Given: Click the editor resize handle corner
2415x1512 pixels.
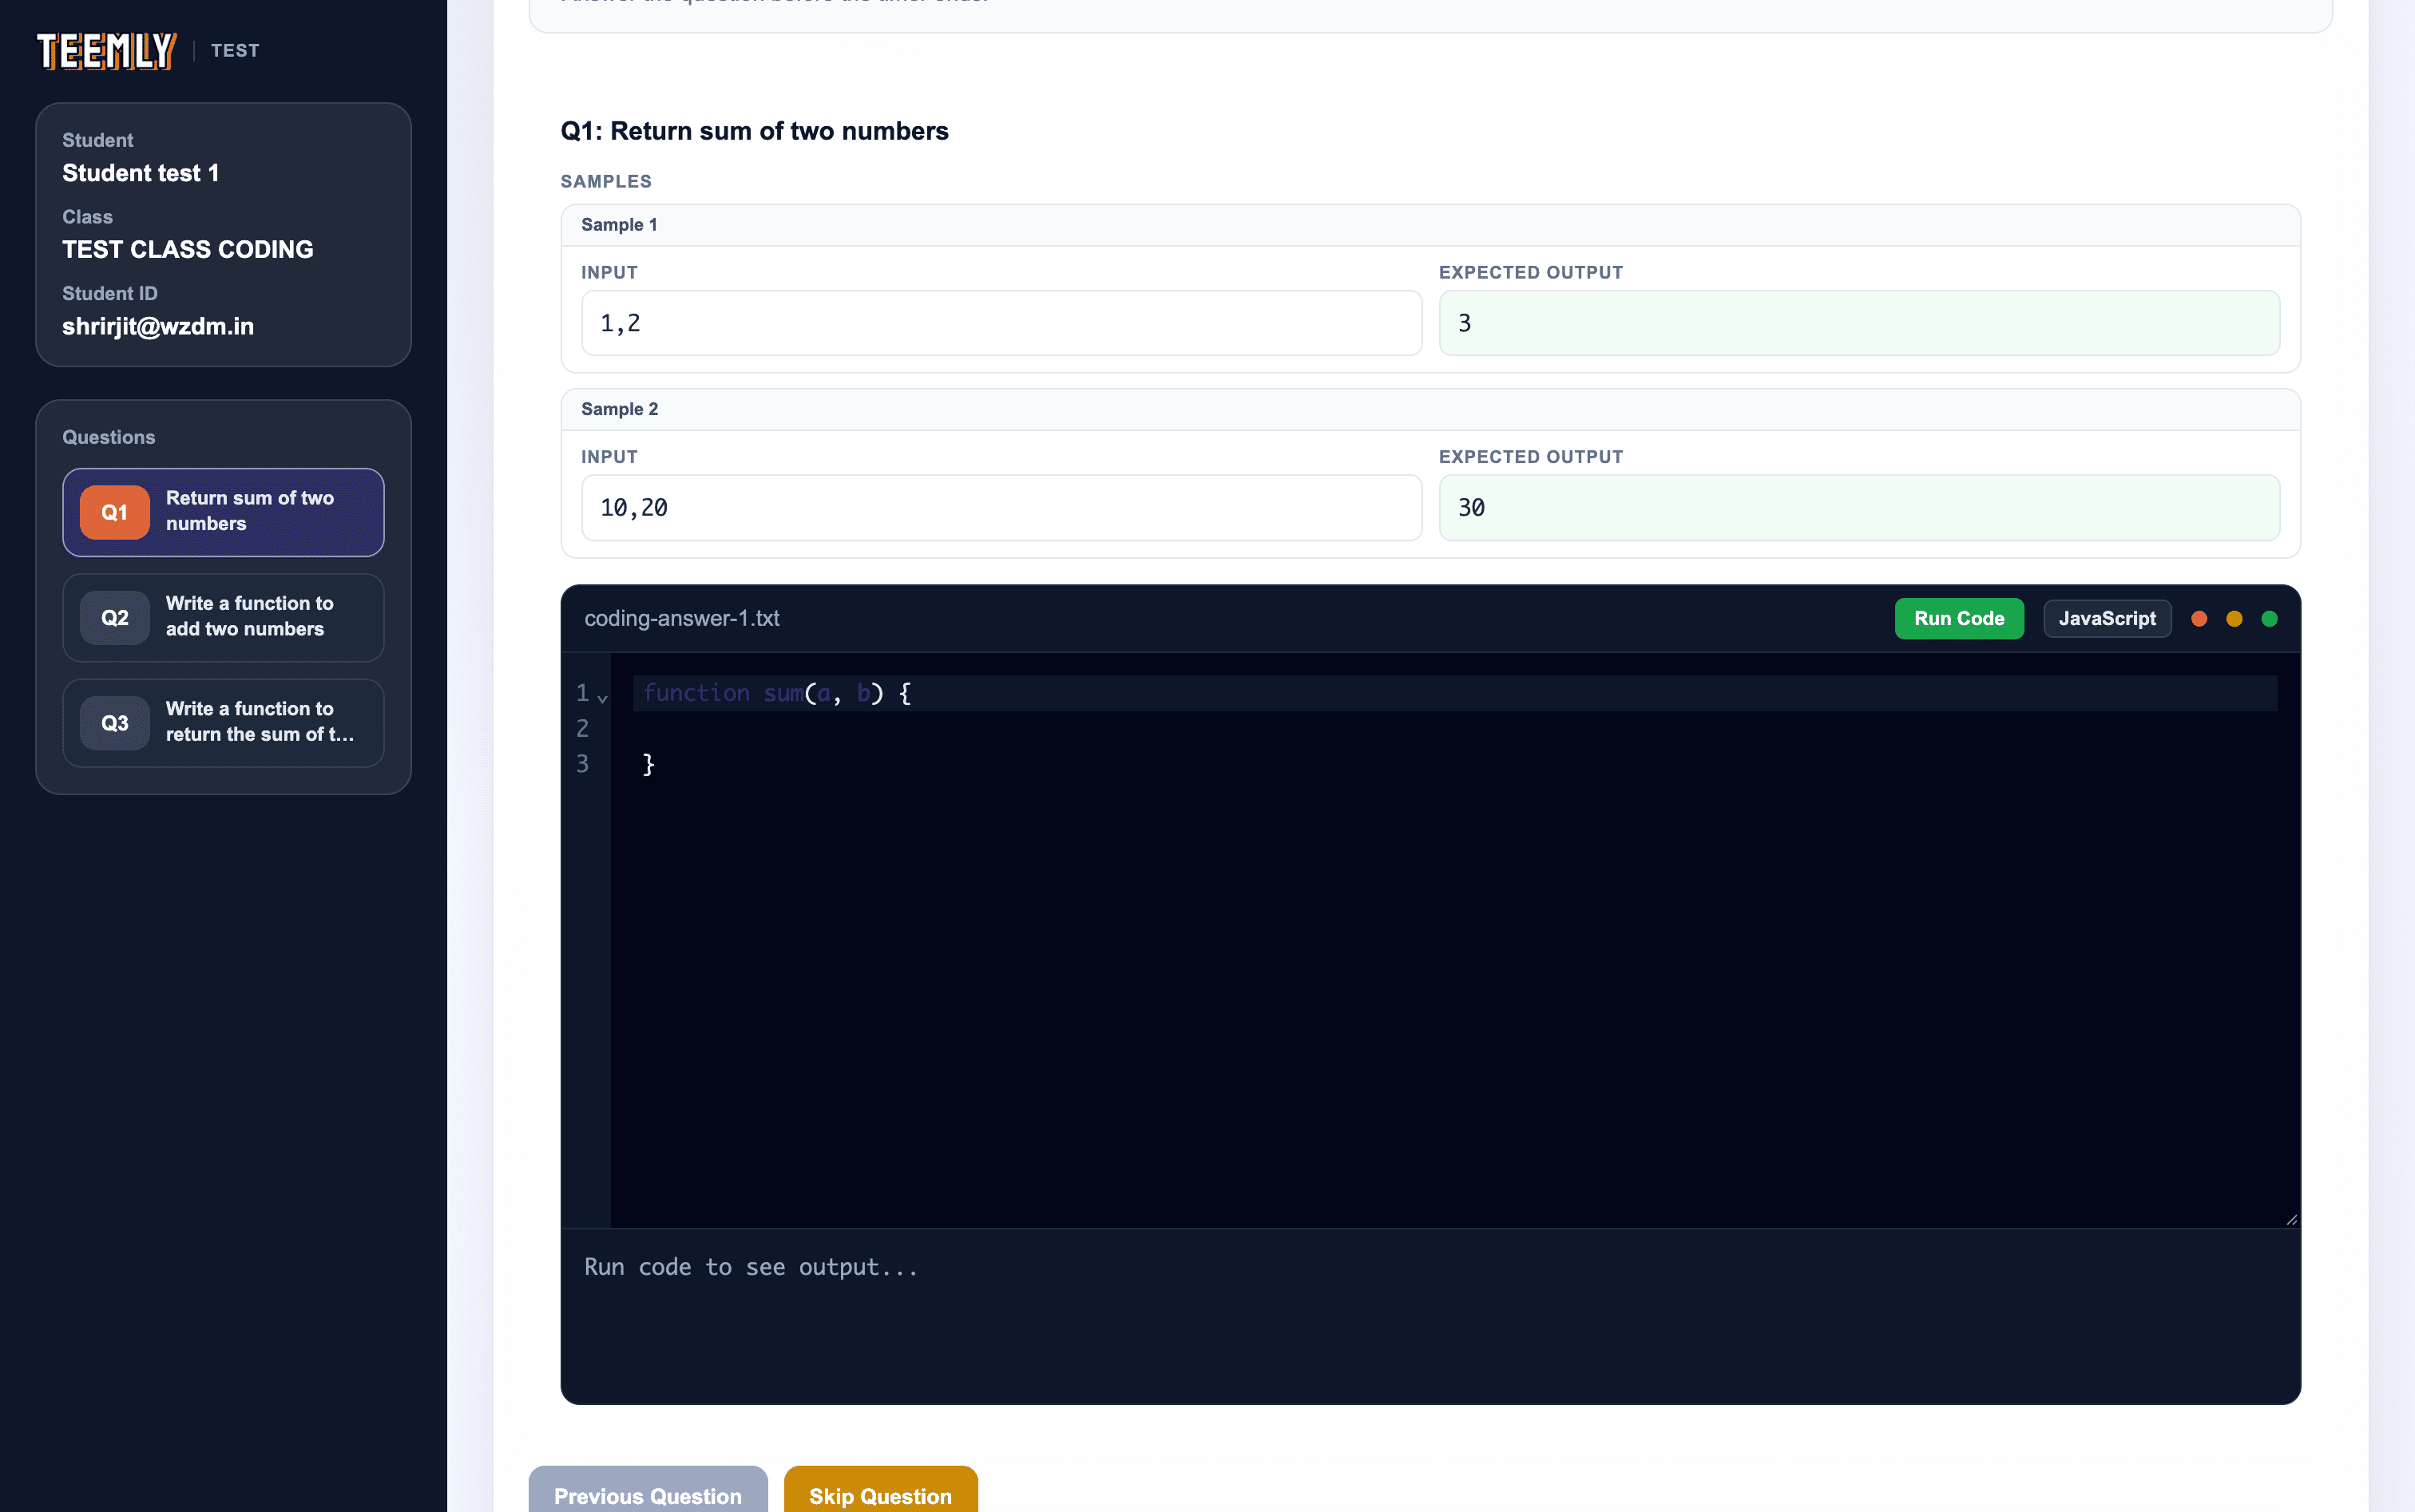Looking at the screenshot, I should tap(2291, 1219).
